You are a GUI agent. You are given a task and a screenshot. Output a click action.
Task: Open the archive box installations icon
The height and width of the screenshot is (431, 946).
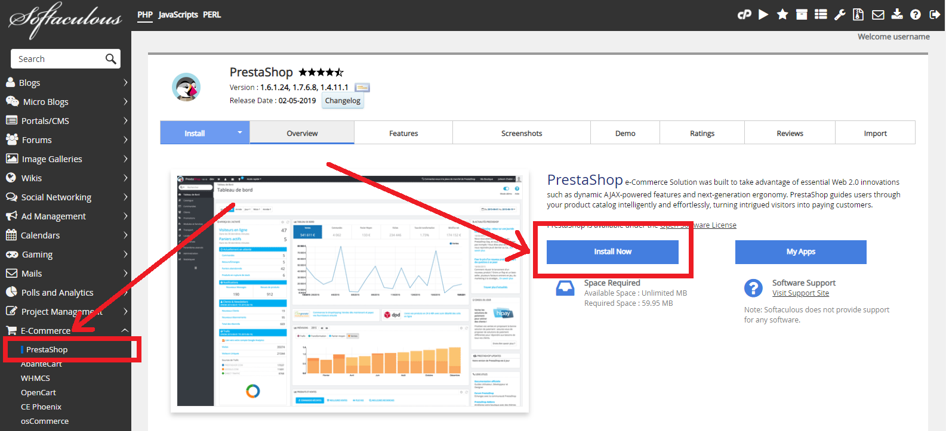click(802, 15)
